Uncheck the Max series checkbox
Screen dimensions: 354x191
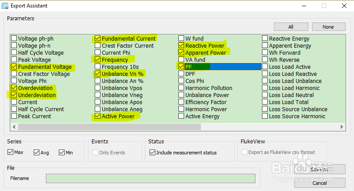(11, 153)
